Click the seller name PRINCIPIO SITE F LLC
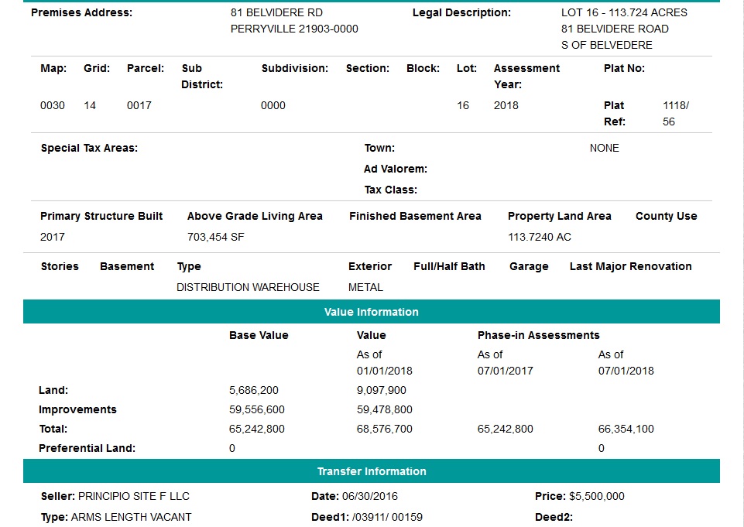744x527 pixels. click(x=133, y=496)
